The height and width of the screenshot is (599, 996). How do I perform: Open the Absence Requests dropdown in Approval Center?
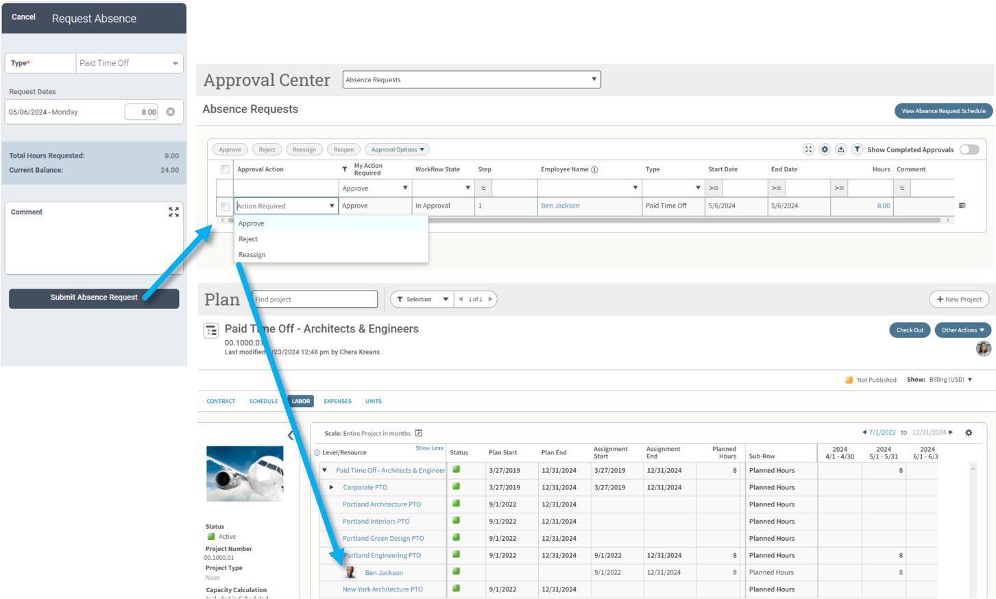[x=471, y=80]
